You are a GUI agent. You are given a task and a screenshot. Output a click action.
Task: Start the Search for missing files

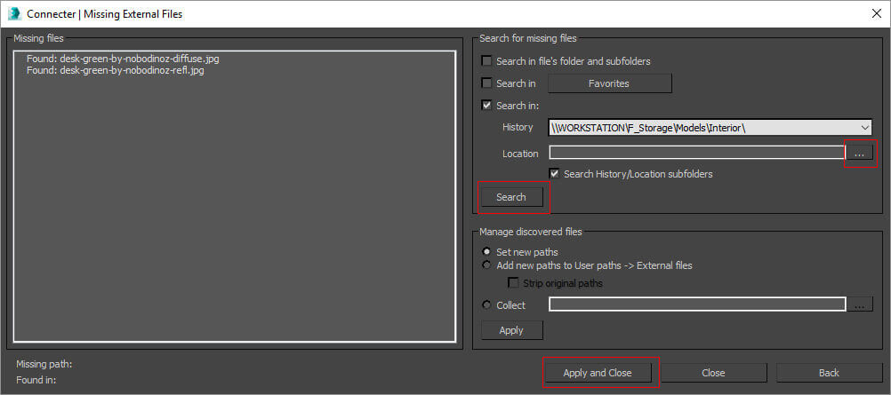pos(511,197)
